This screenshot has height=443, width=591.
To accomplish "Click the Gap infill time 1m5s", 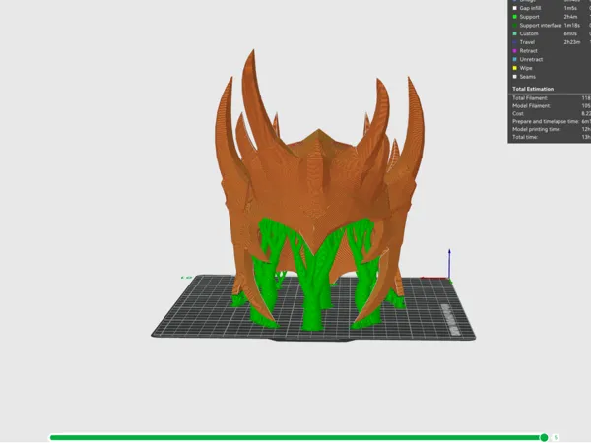I will pos(570,8).
